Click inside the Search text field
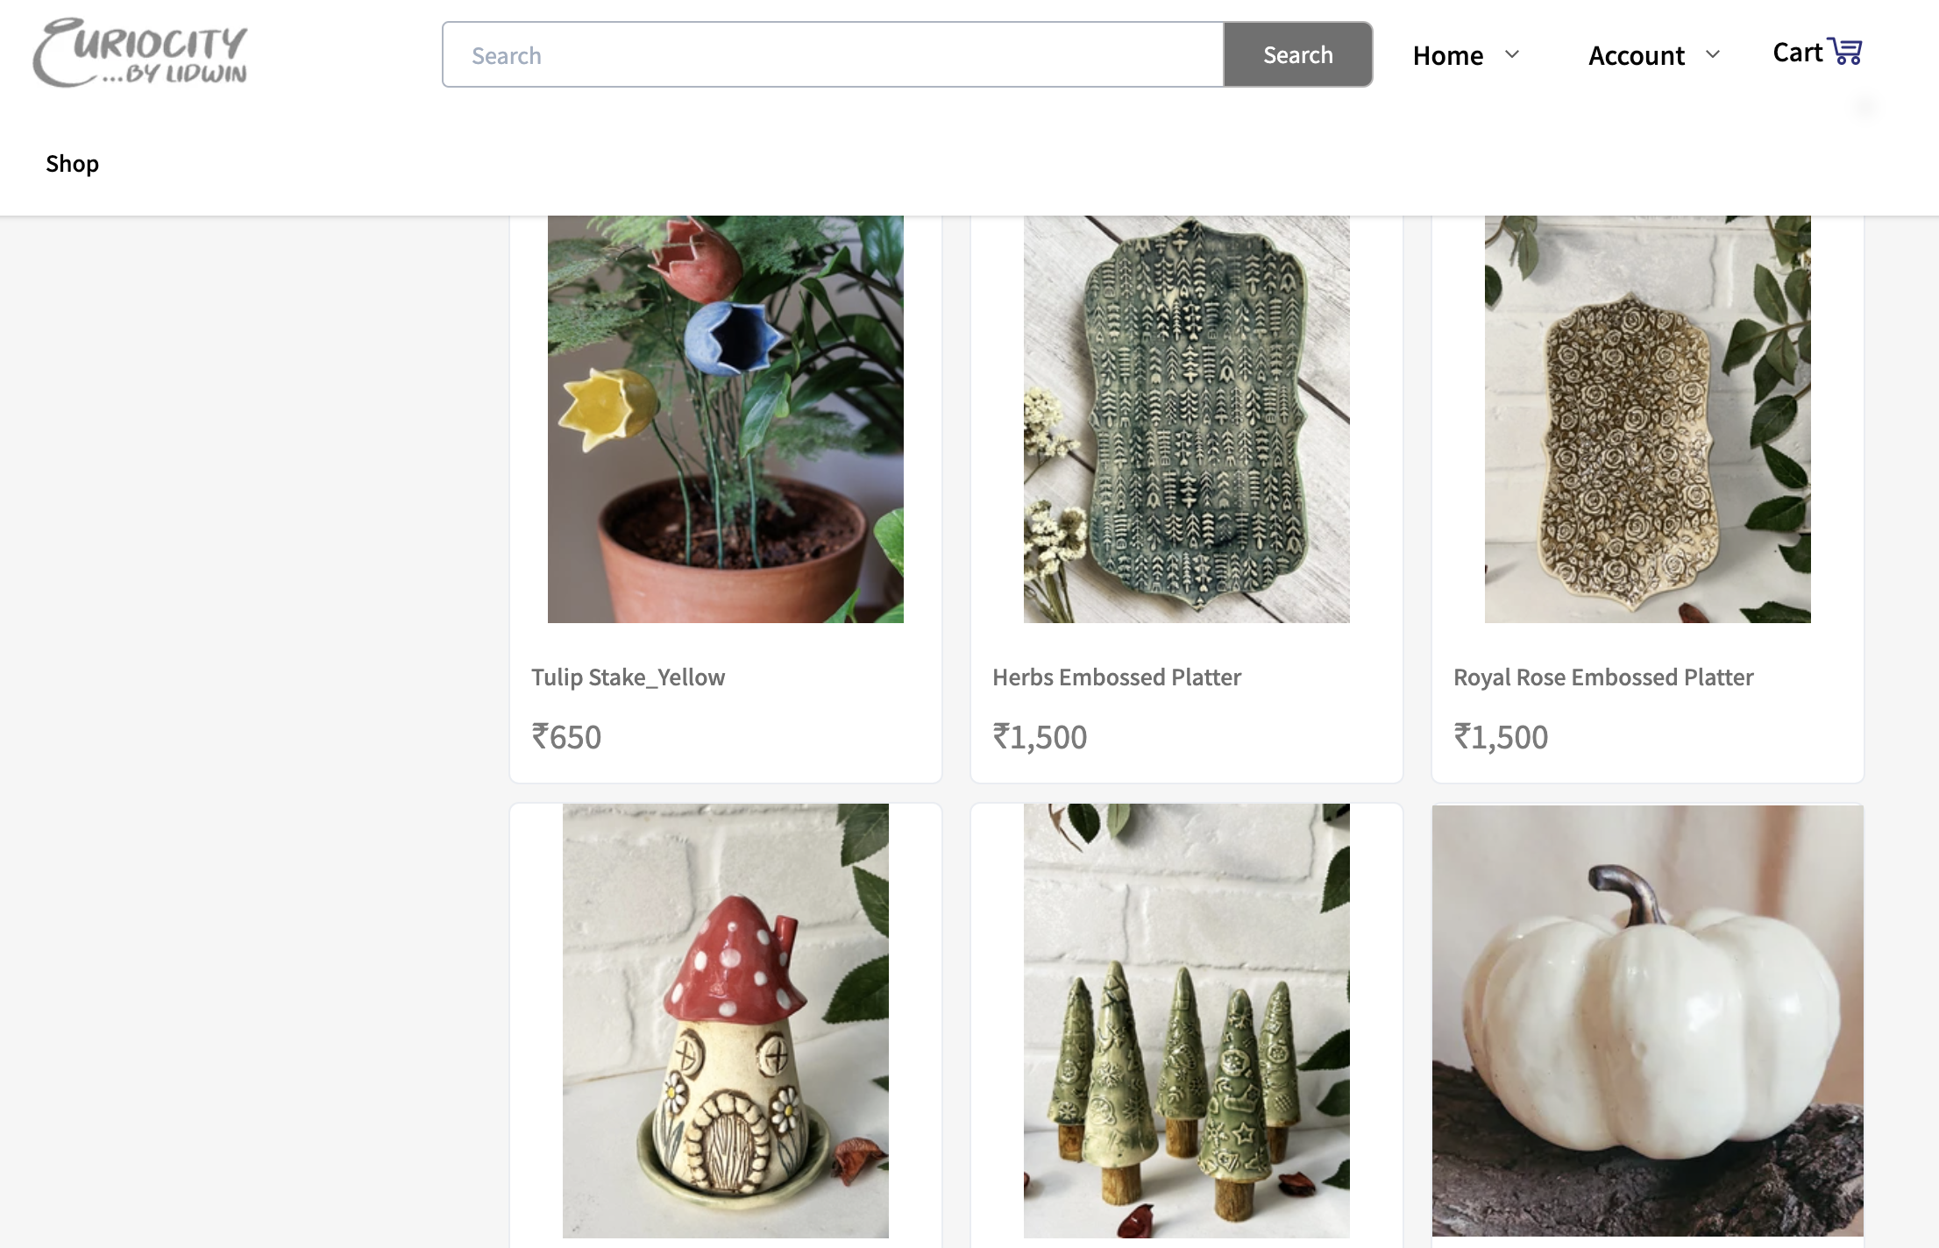The width and height of the screenshot is (1939, 1248). (x=831, y=54)
